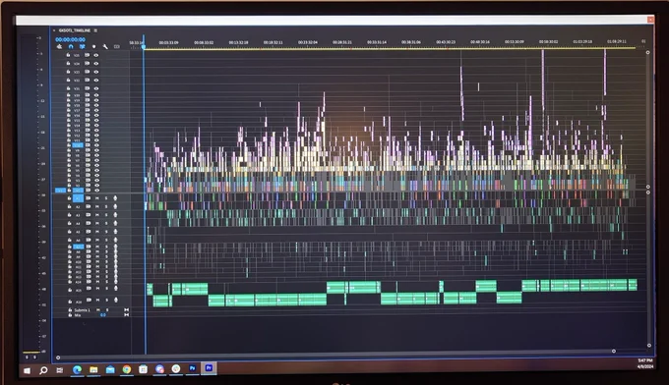The width and height of the screenshot is (669, 385).
Task: Target audio track A2 label
Action: [x=78, y=206]
